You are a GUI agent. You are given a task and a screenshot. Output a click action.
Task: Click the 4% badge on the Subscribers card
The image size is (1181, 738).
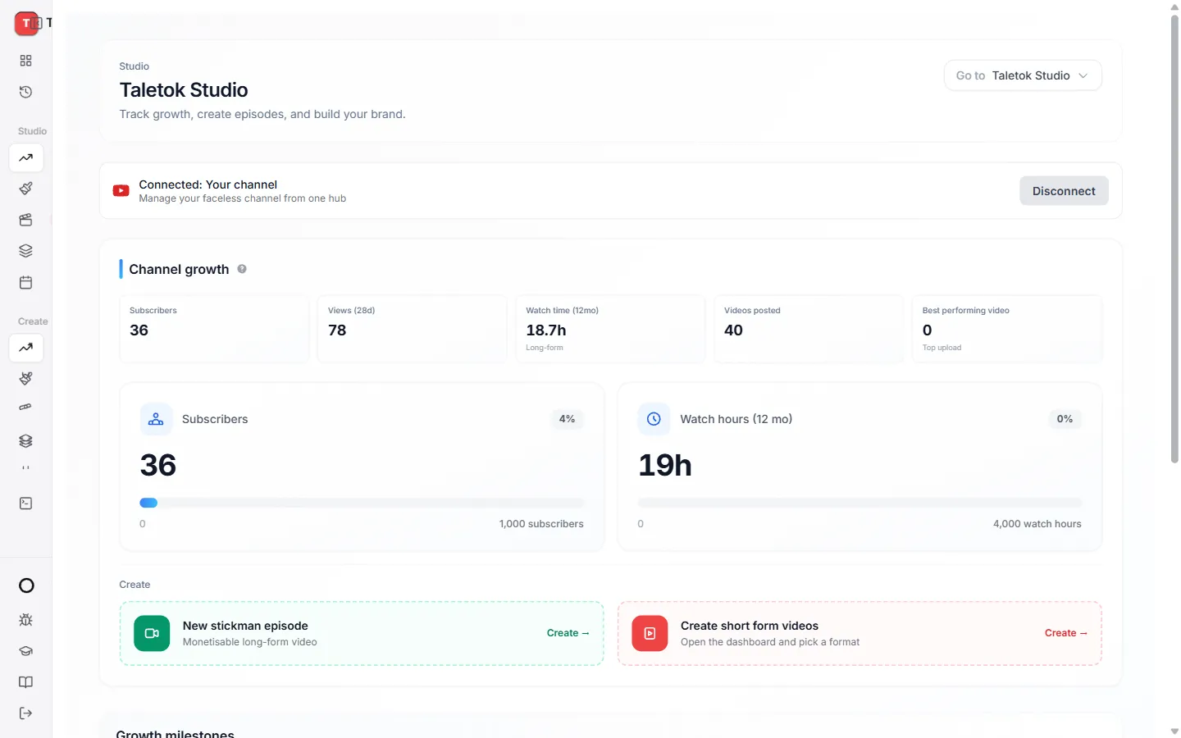pyautogui.click(x=567, y=419)
